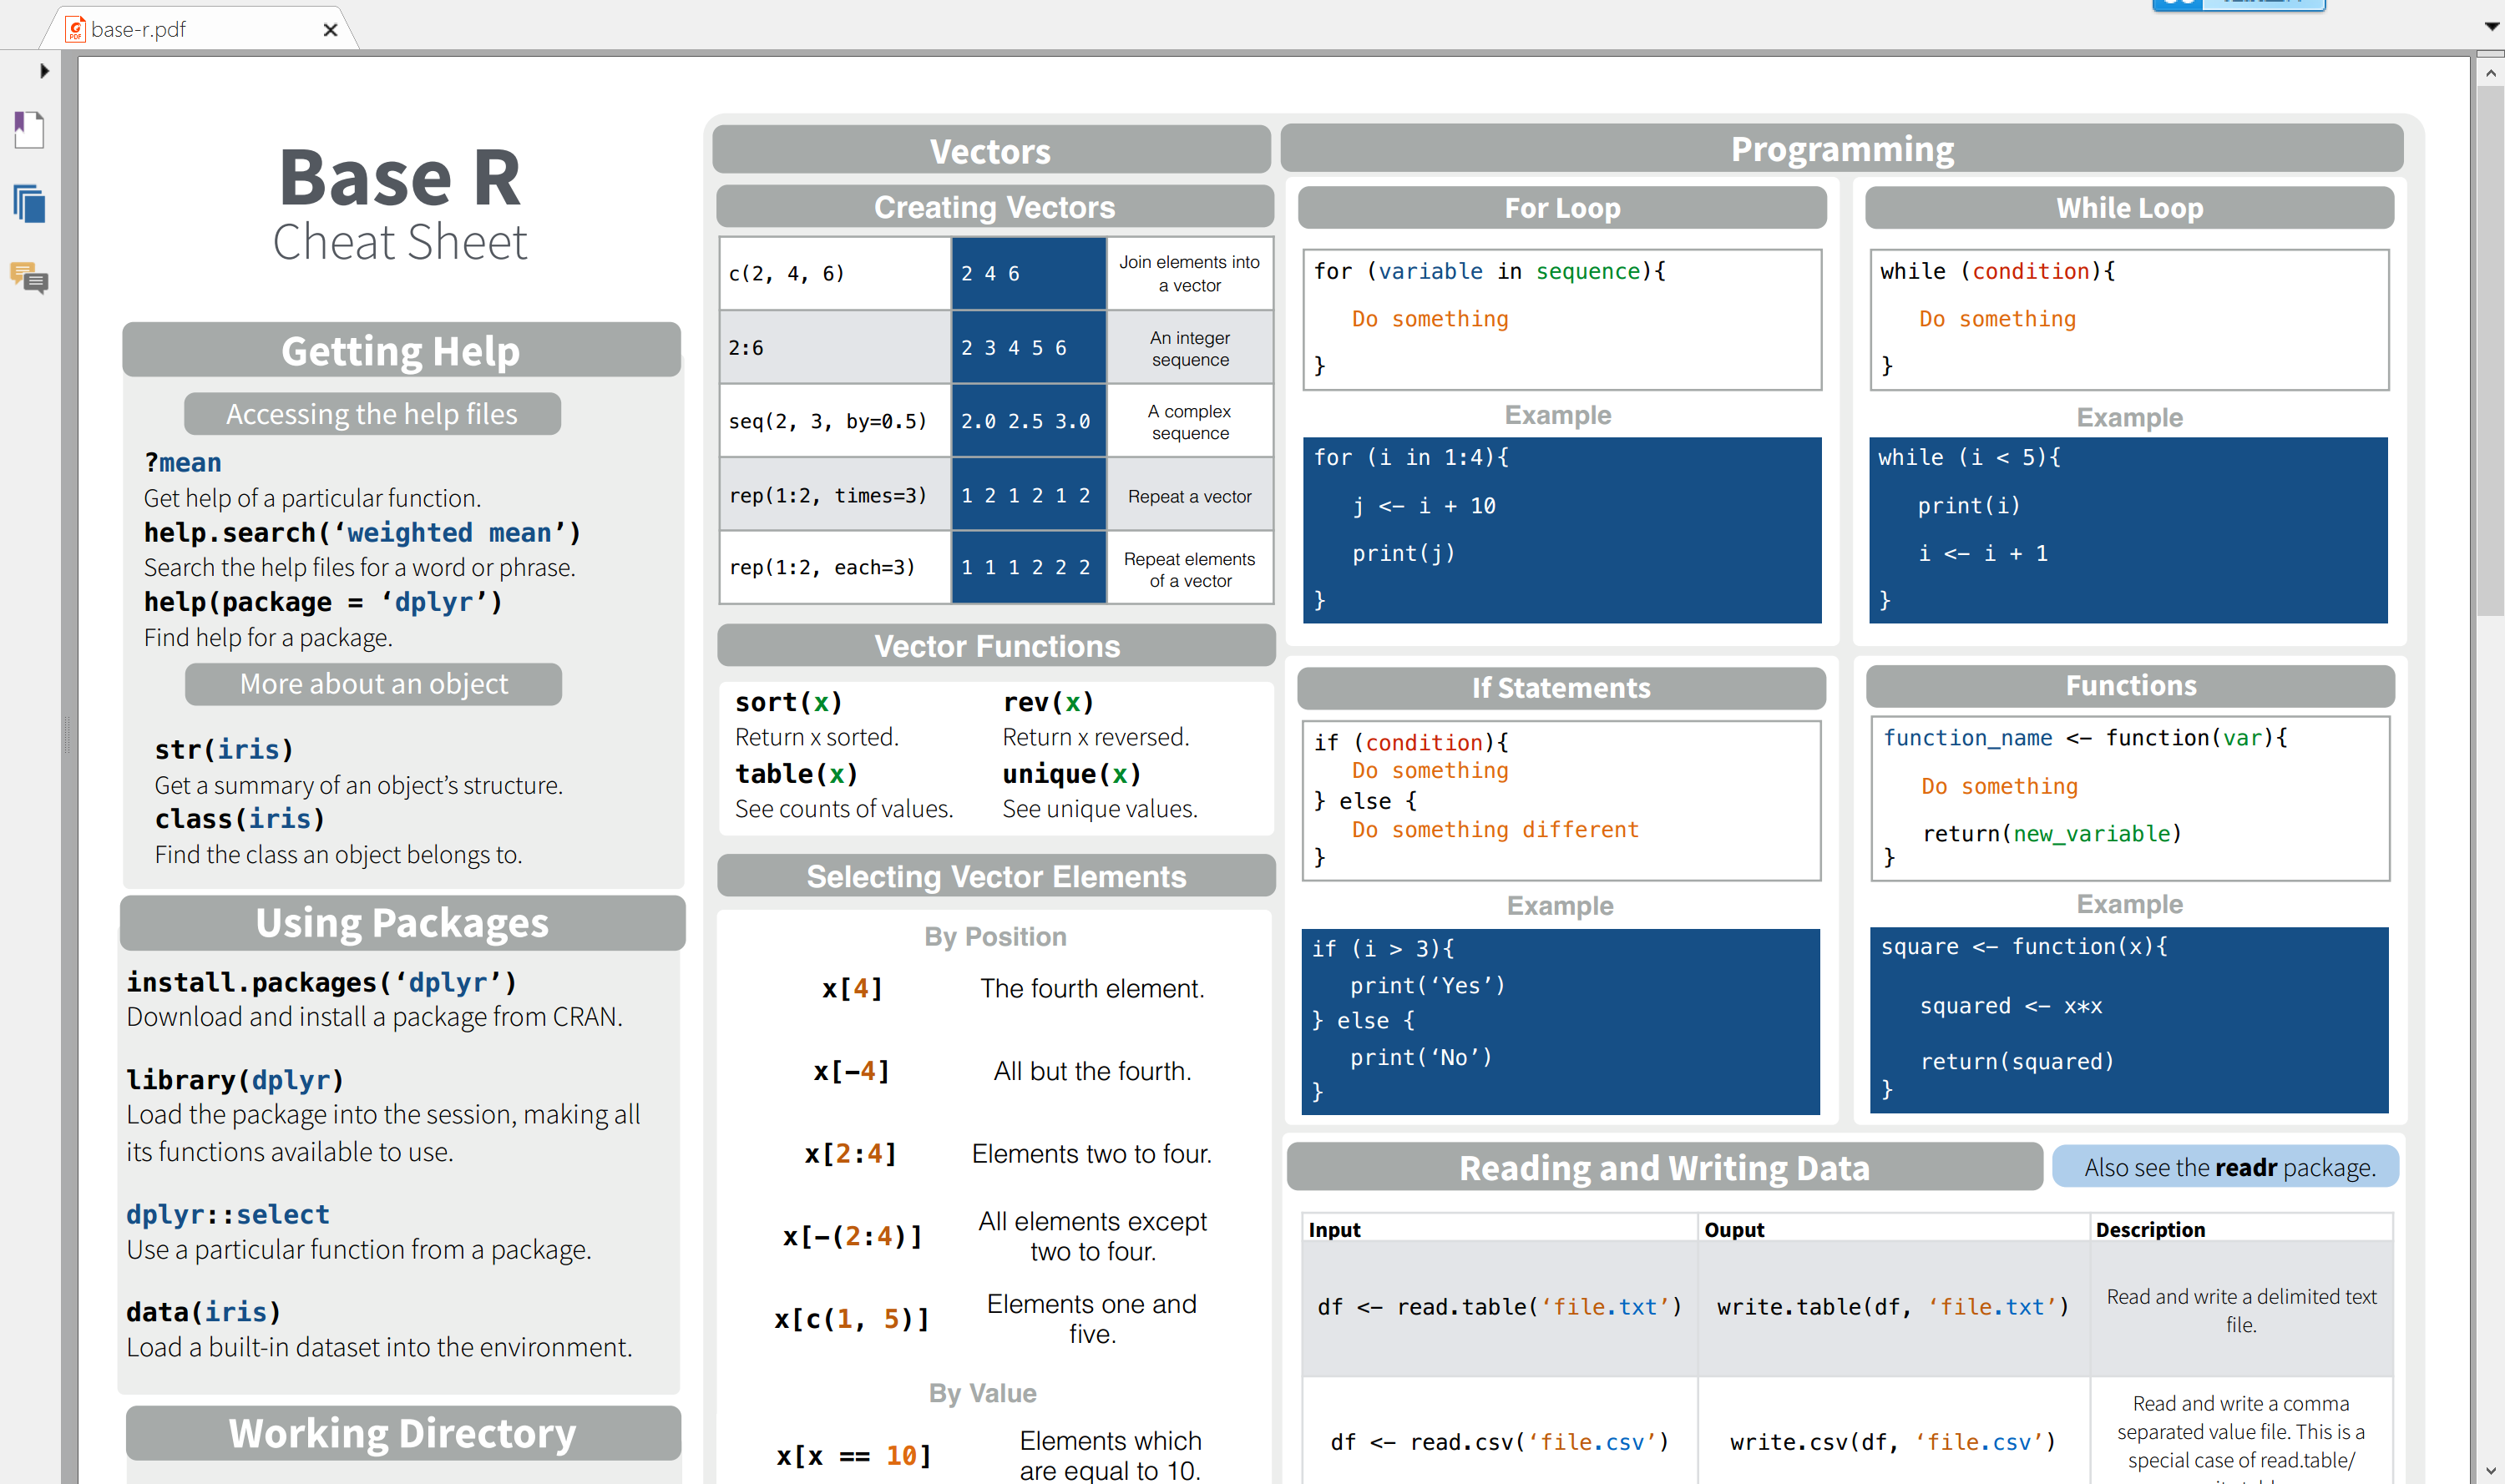Click the navigation panel splitter handle
Image resolution: width=2505 pixels, height=1484 pixels.
point(67,735)
